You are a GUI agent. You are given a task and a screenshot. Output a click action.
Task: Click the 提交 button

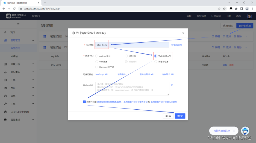point(180,116)
